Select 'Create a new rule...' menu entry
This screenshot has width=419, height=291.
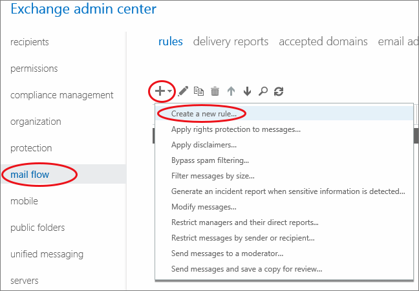pyautogui.click(x=204, y=113)
